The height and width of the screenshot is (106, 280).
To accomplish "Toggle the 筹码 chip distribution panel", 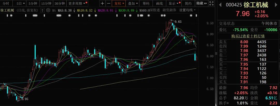I will click(146, 3).
